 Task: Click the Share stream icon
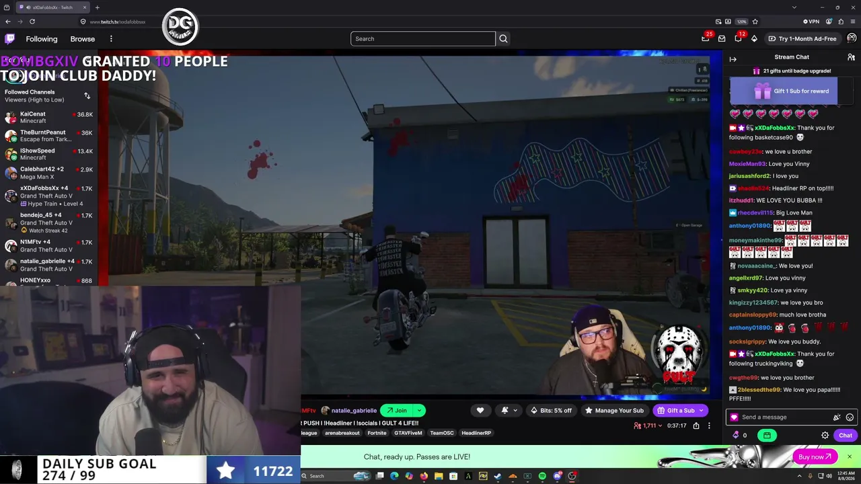click(x=696, y=426)
